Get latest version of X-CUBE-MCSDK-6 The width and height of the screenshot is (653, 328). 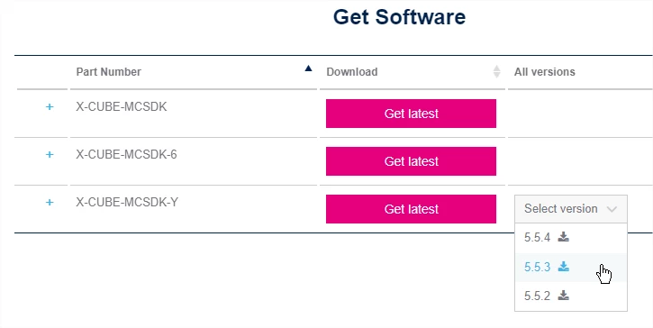click(411, 161)
